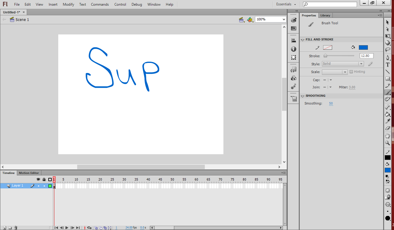Select the Paint Bucket tool
The image size is (394, 230).
pos(388,114)
